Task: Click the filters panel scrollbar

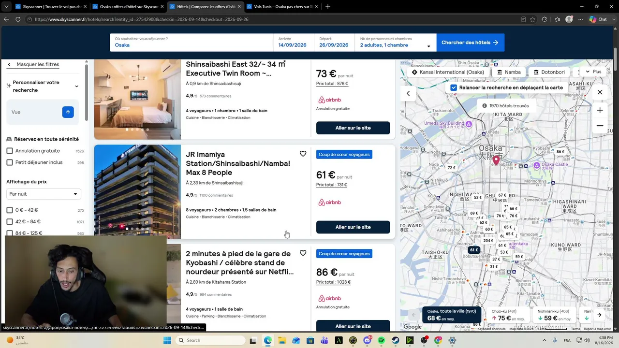Action: (87, 92)
